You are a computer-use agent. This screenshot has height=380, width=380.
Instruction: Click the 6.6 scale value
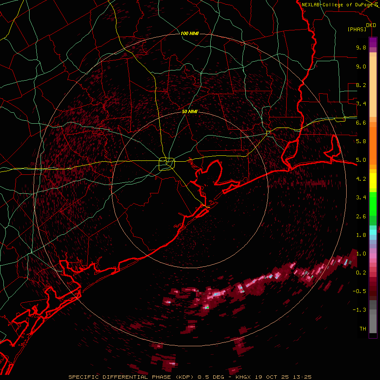361,122
